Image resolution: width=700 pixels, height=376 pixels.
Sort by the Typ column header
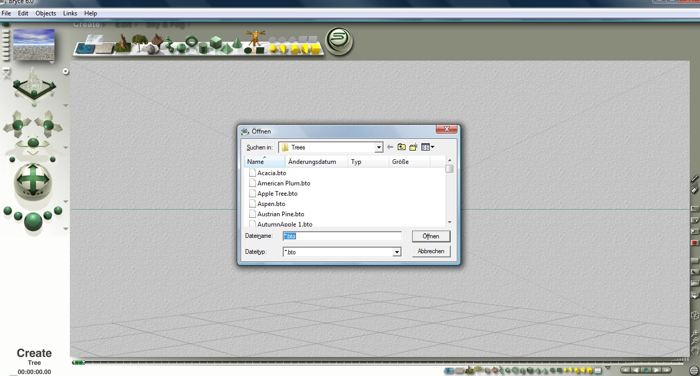click(x=369, y=162)
